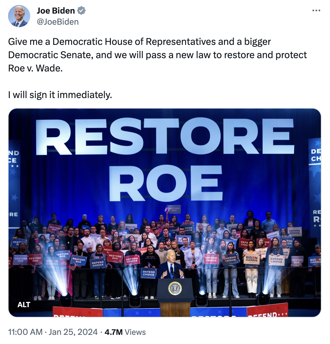The height and width of the screenshot is (344, 330).
Task: Click the ALT badge on the photo
Action: tap(24, 305)
